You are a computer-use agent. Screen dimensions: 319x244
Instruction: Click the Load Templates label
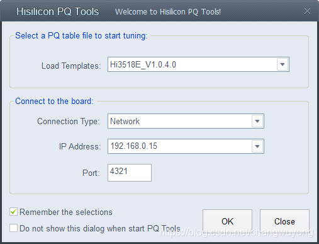point(71,66)
